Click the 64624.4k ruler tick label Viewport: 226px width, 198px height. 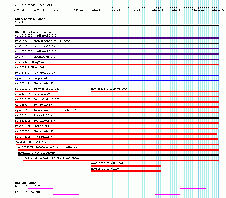click(x=158, y=10)
